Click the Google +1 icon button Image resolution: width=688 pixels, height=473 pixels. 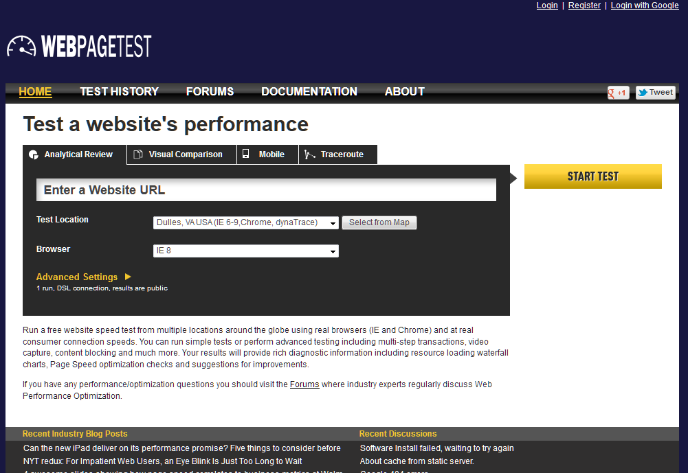[618, 93]
